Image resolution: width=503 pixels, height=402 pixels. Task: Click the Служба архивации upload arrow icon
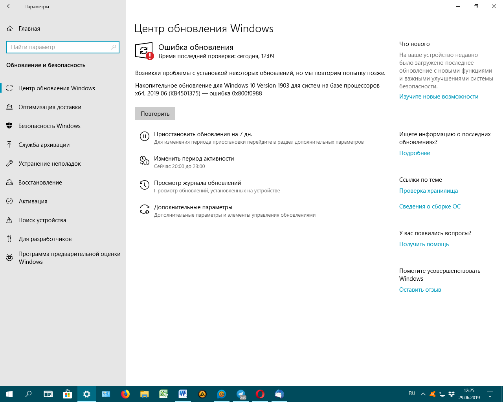[x=9, y=145]
